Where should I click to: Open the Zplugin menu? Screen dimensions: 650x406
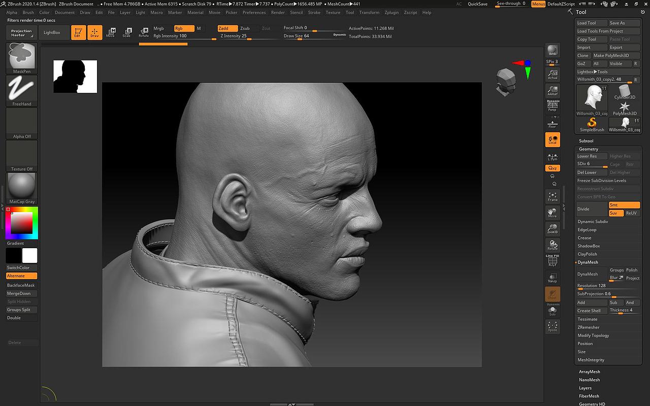tap(392, 12)
